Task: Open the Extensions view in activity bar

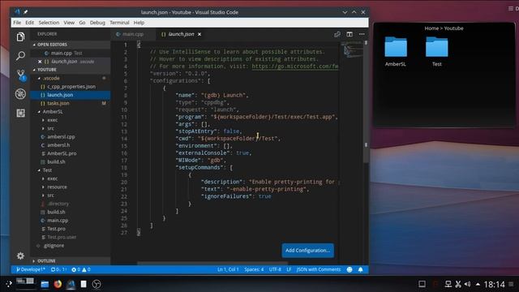Action: click(x=20, y=114)
